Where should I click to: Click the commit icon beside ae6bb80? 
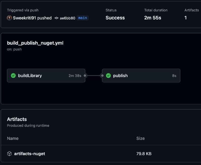coord(56,18)
